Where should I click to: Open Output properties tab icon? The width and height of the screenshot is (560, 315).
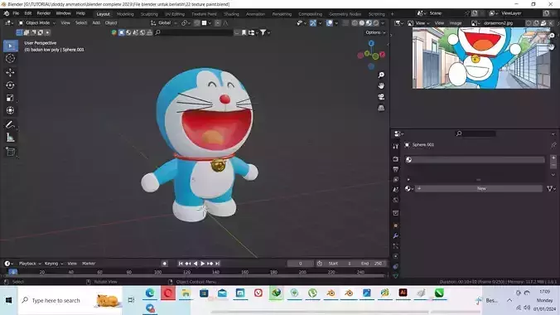[396, 169]
